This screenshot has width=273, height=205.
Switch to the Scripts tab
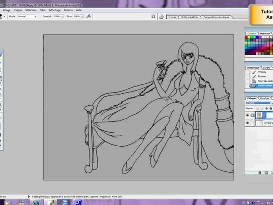coord(266,68)
